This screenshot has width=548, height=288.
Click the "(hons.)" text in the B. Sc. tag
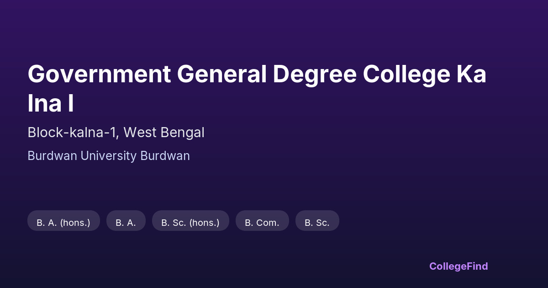204,223
